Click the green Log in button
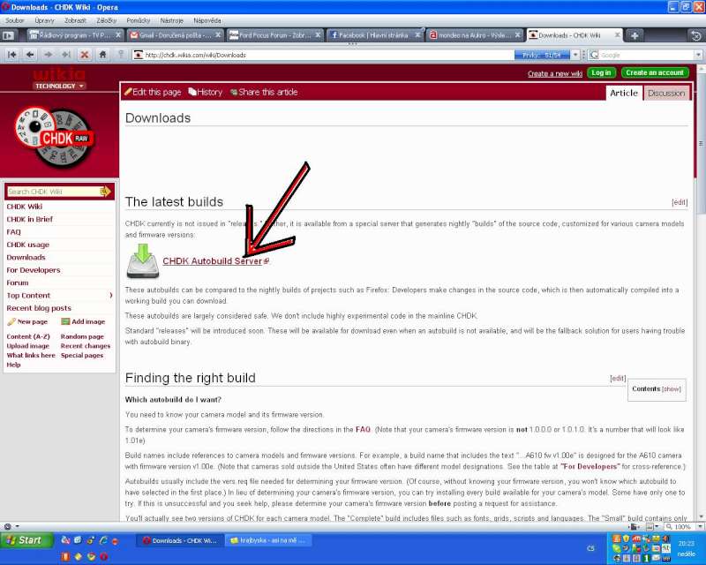This screenshot has width=706, height=565. coord(601,72)
